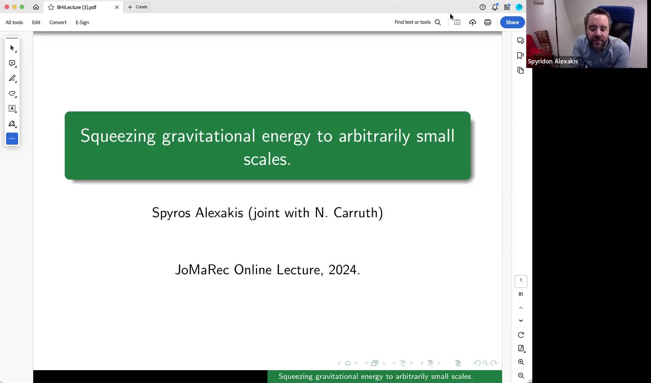This screenshot has height=383, width=651.
Task: Open the comments panel on right
Action: (520, 40)
